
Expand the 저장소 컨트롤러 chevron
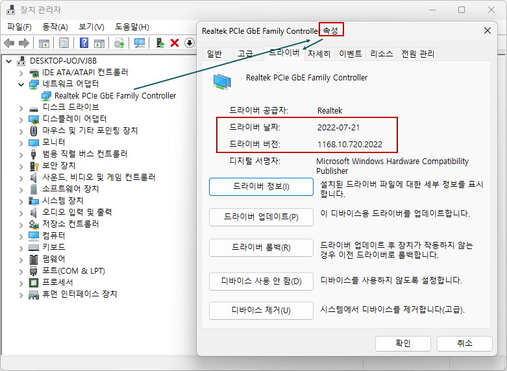coord(21,224)
